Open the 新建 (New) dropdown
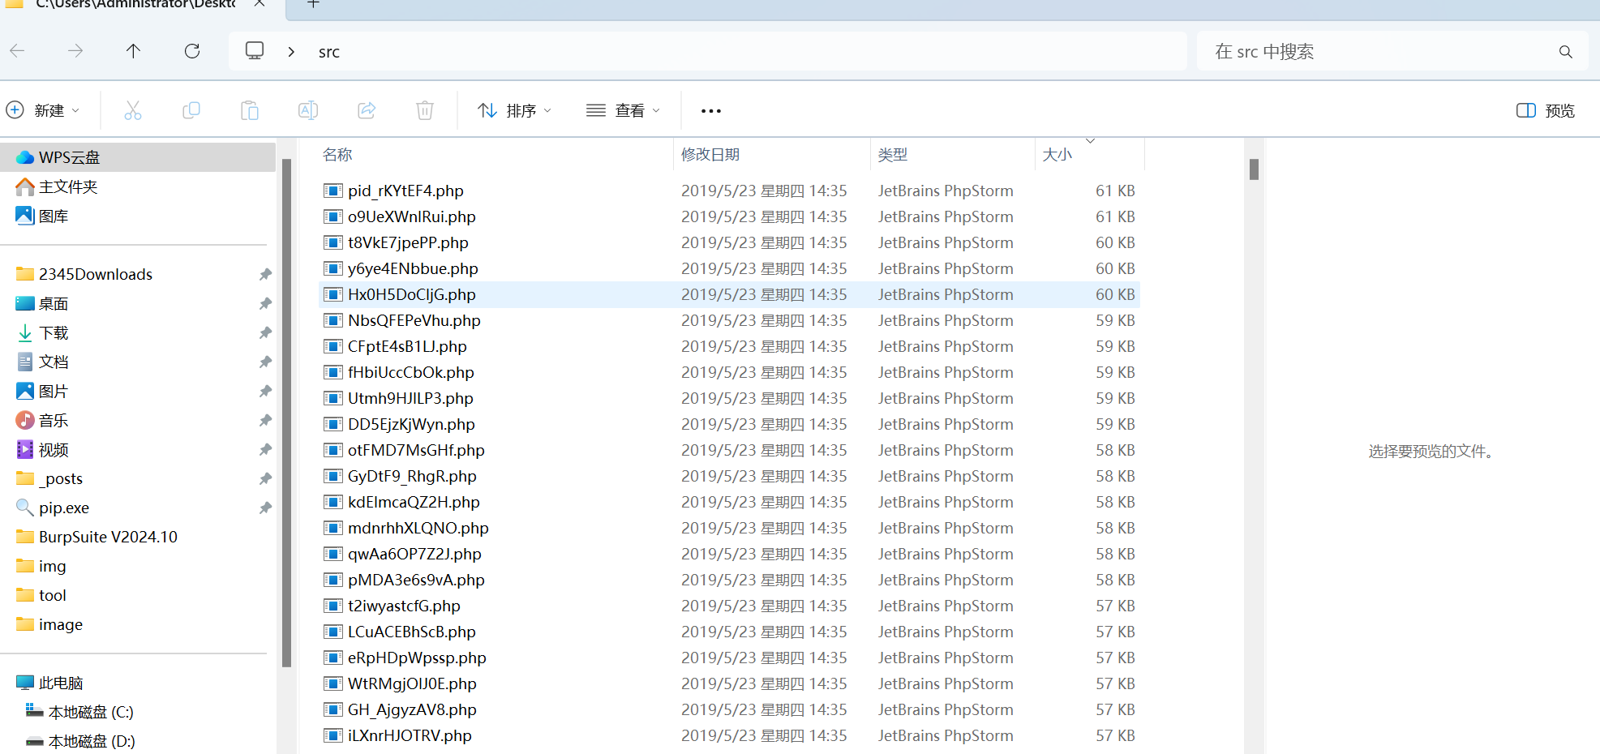Image resolution: width=1600 pixels, height=754 pixels. [43, 110]
